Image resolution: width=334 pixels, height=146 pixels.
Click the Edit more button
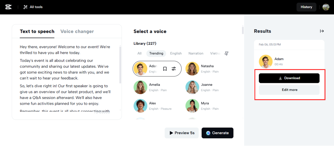(289, 90)
